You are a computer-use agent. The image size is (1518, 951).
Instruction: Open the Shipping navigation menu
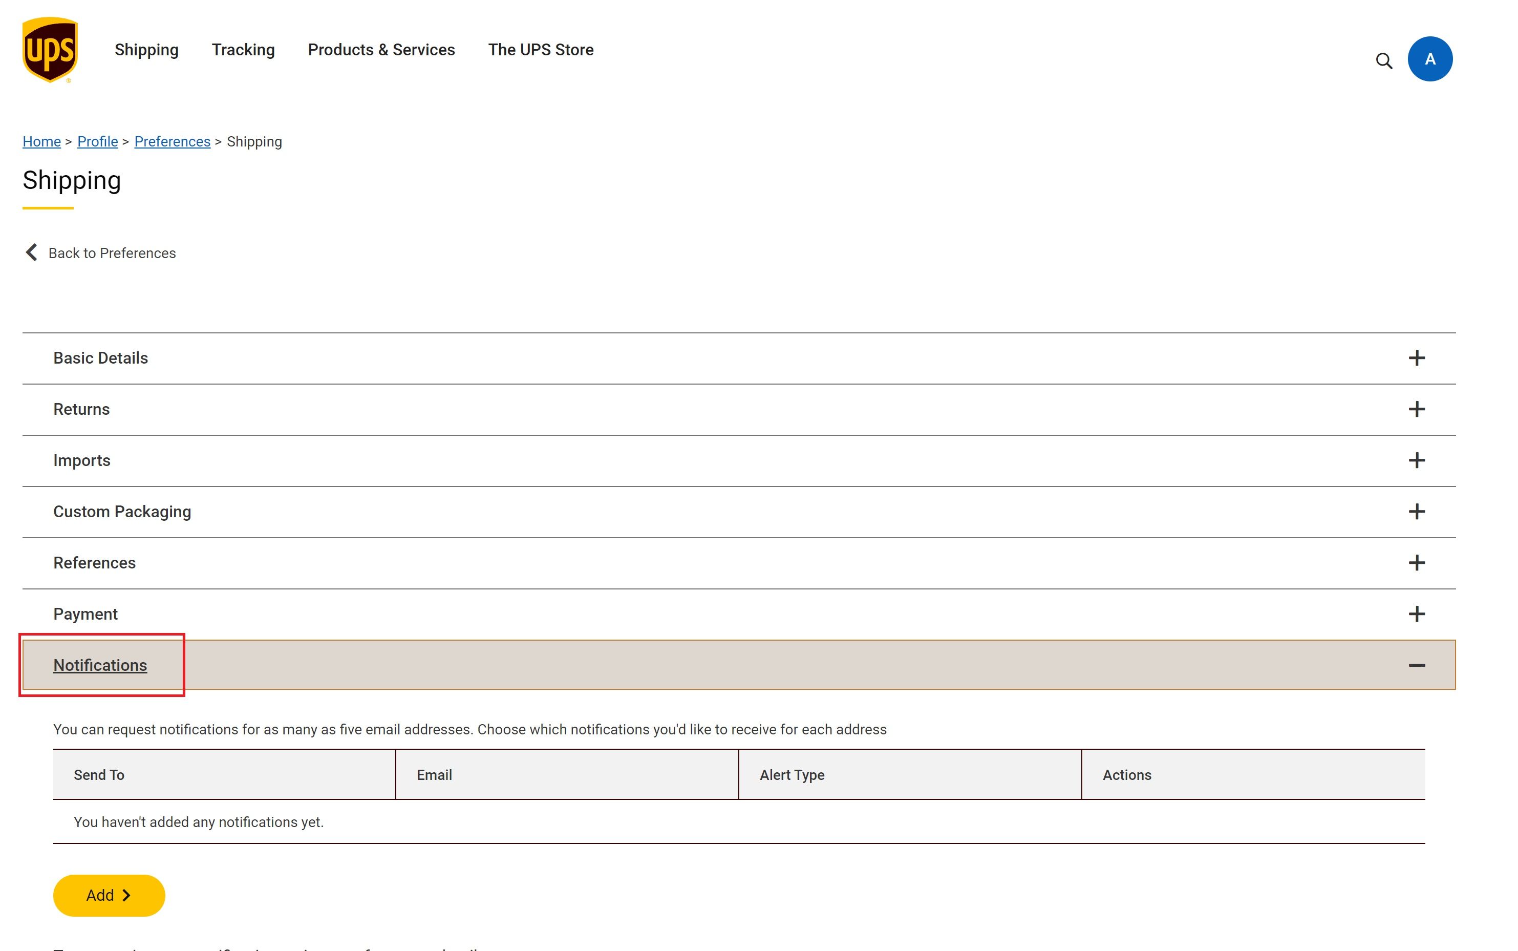[x=146, y=50]
